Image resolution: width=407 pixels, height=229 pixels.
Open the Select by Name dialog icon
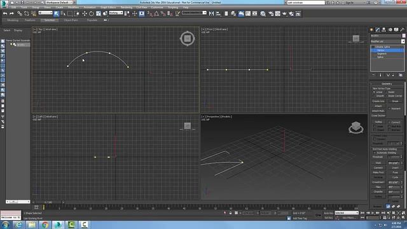click(x=63, y=13)
